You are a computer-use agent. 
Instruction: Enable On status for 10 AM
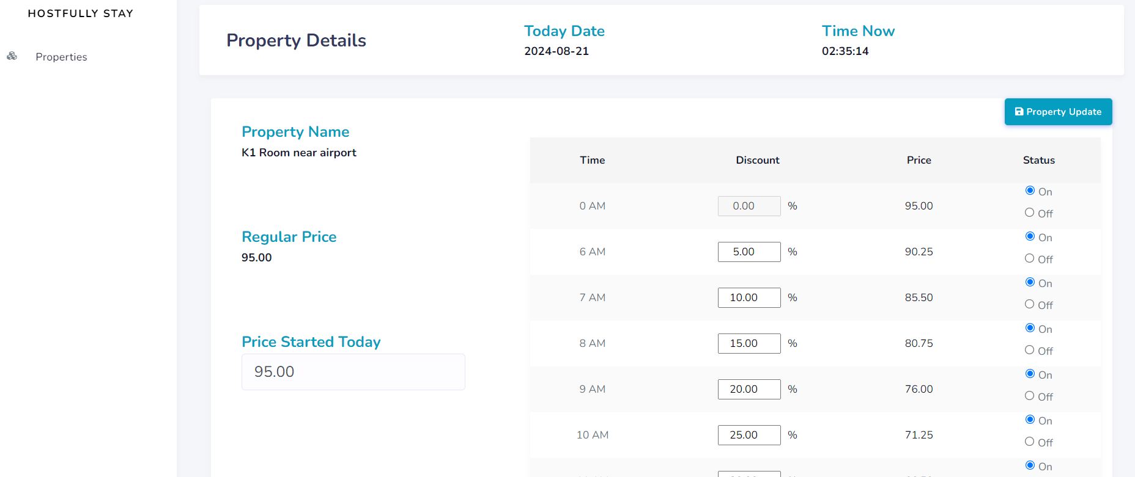(x=1030, y=420)
